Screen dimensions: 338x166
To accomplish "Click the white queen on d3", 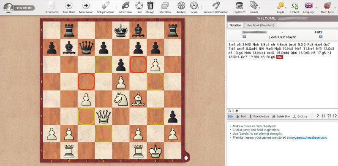I will 104,116.
